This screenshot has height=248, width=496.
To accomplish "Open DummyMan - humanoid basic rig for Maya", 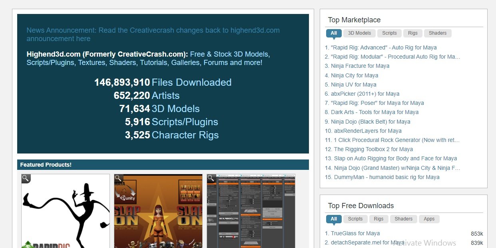I will click(x=387, y=177).
